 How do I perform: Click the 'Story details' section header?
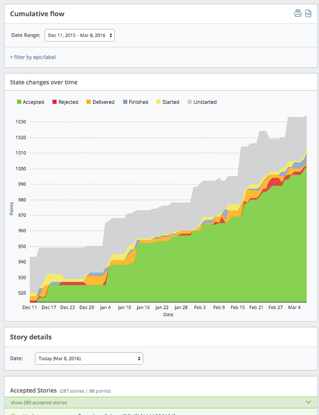point(31,337)
